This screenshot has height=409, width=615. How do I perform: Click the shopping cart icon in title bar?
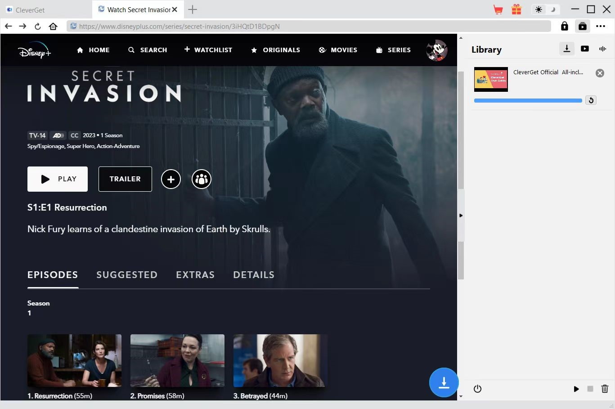point(498,9)
